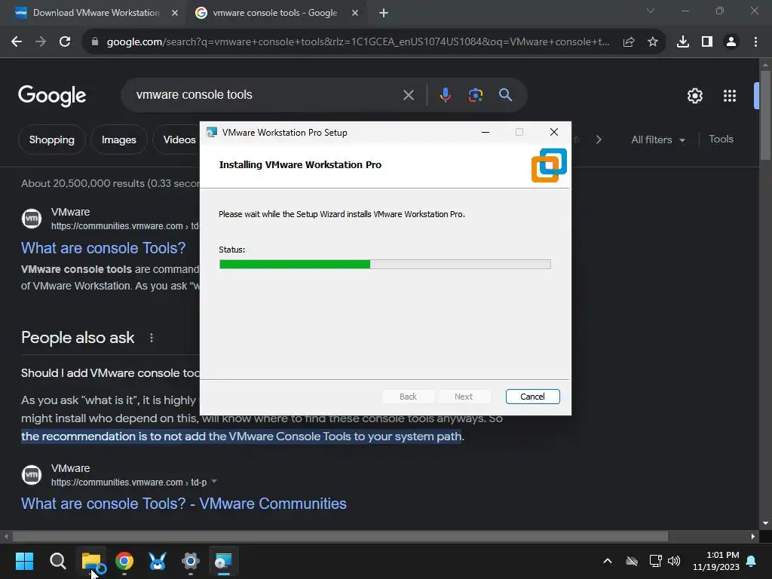This screenshot has height=579, width=772.
Task: Close the VMware Workstation Pro Setup window
Action: pyautogui.click(x=553, y=133)
